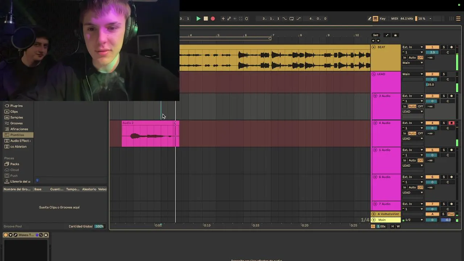Viewport: 464px width, 261px height.
Task: Open Samples category in browser
Action: [x=16, y=117]
